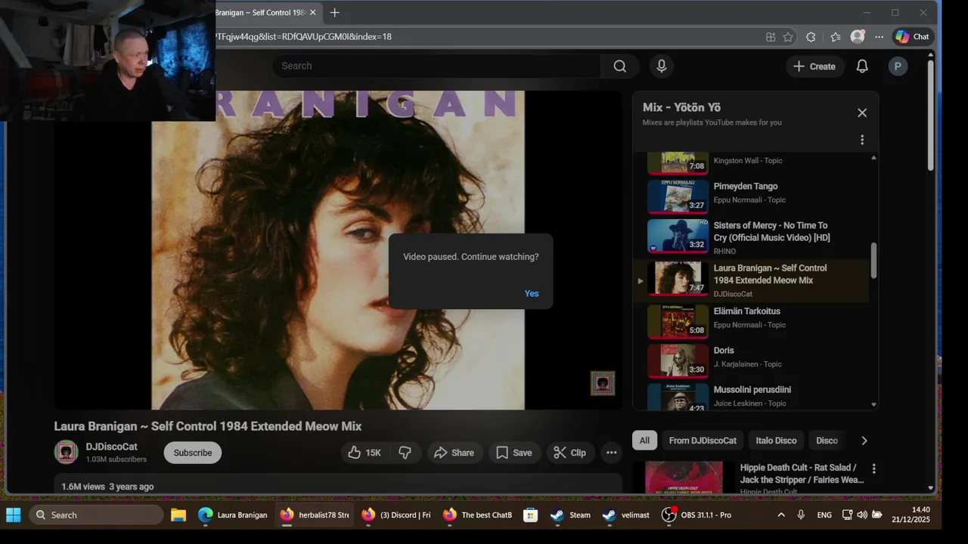Click the YouTube search magnifier icon

tap(620, 66)
